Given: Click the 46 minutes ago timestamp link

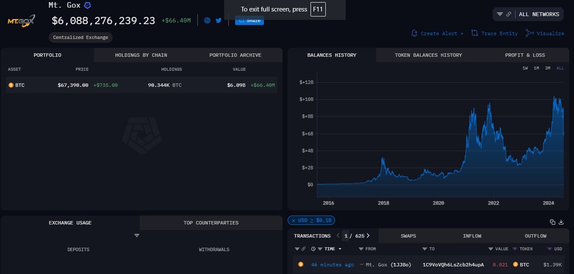Looking at the screenshot, I should (x=333, y=265).
